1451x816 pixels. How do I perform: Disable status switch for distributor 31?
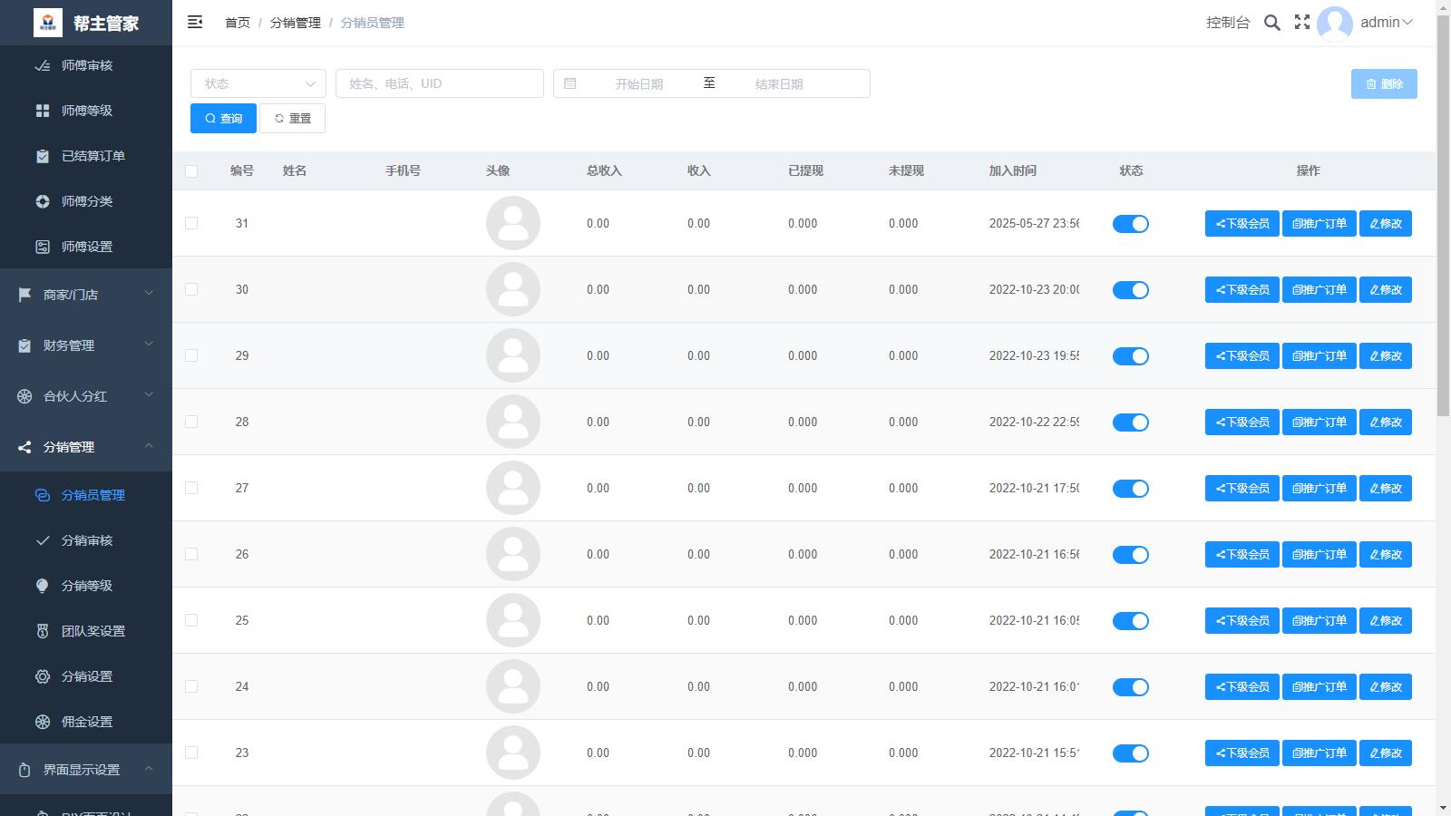(x=1130, y=224)
